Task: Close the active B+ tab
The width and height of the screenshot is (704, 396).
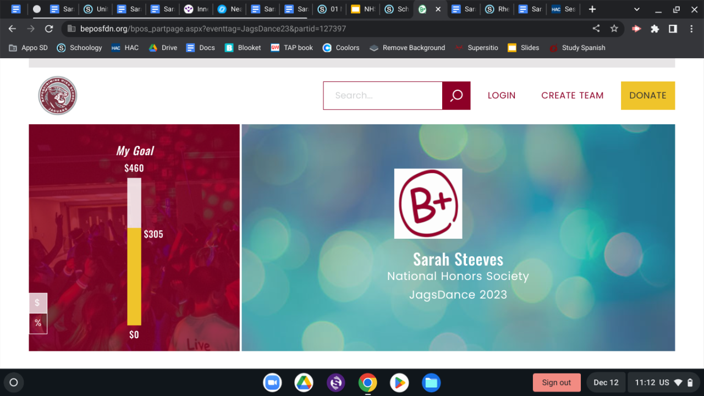Action: click(x=438, y=9)
